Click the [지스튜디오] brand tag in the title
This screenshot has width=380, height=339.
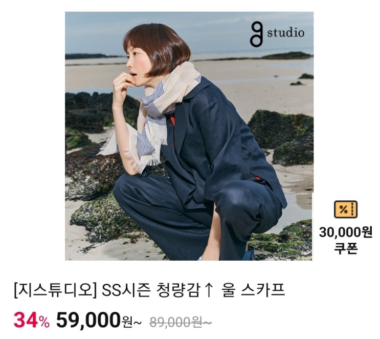point(55,290)
